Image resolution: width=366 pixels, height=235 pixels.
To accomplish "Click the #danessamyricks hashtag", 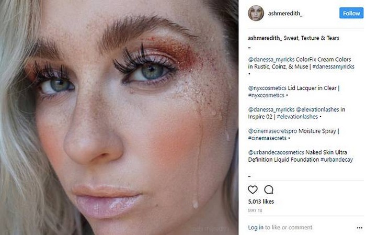I will pos(334,67).
